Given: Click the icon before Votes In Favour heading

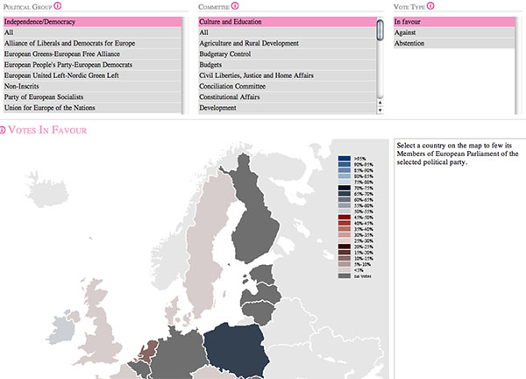Looking at the screenshot, I should coord(3,131).
